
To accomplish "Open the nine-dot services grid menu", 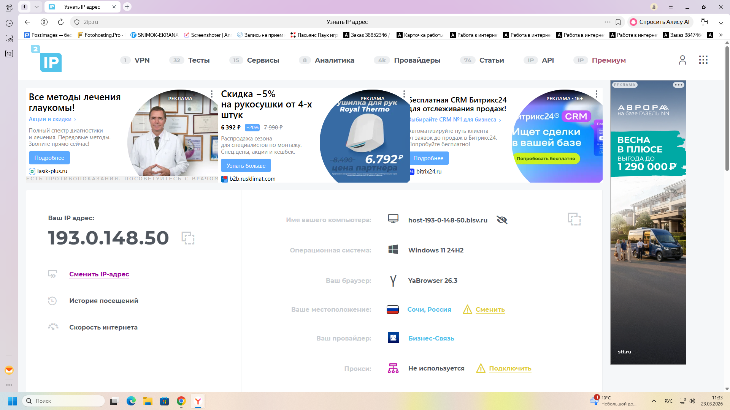I will tap(703, 60).
